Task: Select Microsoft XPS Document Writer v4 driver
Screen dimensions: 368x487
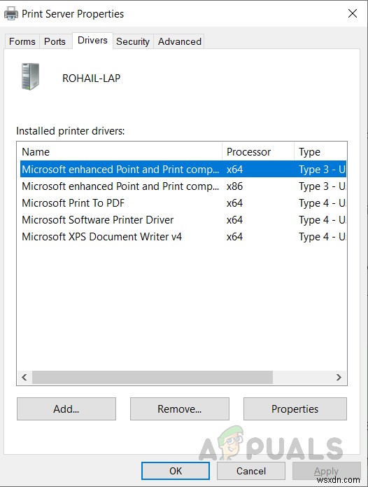Action: point(183,237)
